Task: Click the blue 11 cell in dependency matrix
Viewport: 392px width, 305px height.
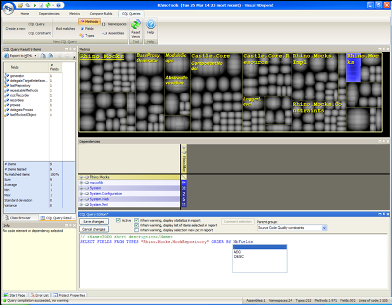Action: point(184,205)
